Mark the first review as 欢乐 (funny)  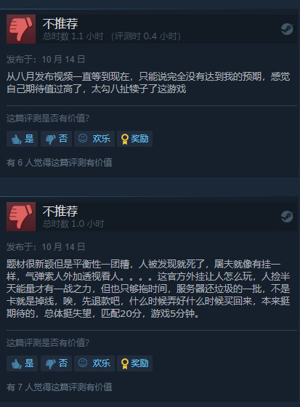click(94, 139)
